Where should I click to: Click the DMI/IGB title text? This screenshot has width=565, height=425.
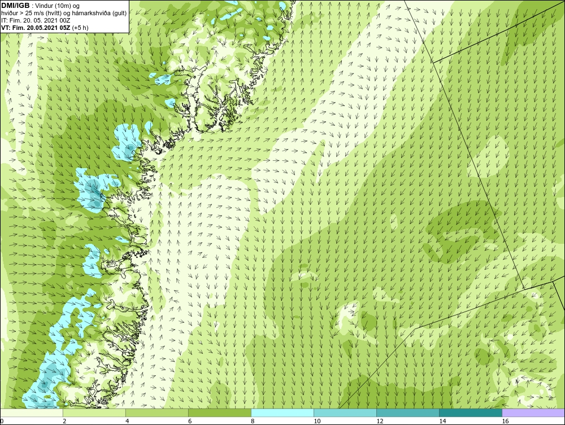tap(15, 6)
